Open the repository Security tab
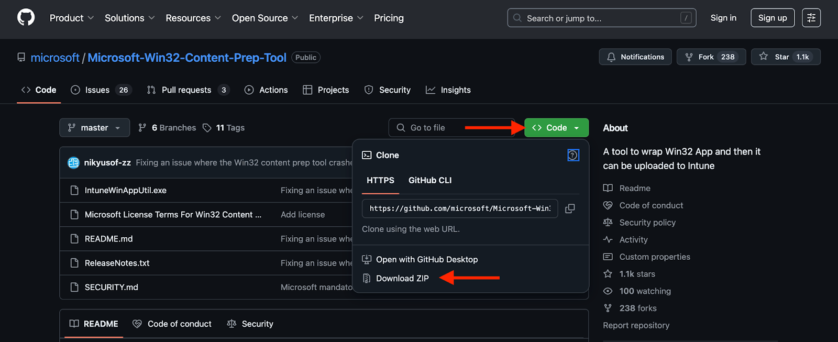This screenshot has width=838, height=342. click(388, 90)
